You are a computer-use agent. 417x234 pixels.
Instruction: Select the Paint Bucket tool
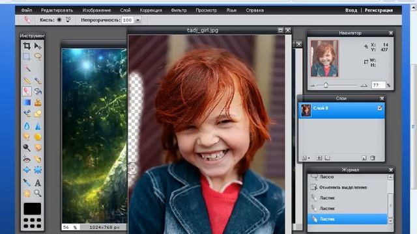pyautogui.click(x=38, y=91)
